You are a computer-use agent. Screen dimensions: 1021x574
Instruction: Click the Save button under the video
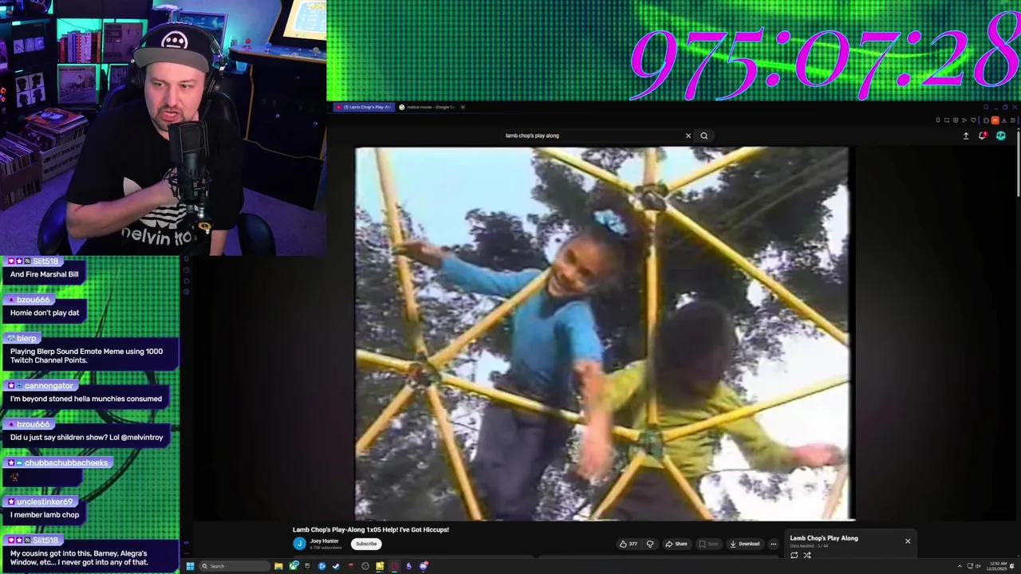coord(708,544)
